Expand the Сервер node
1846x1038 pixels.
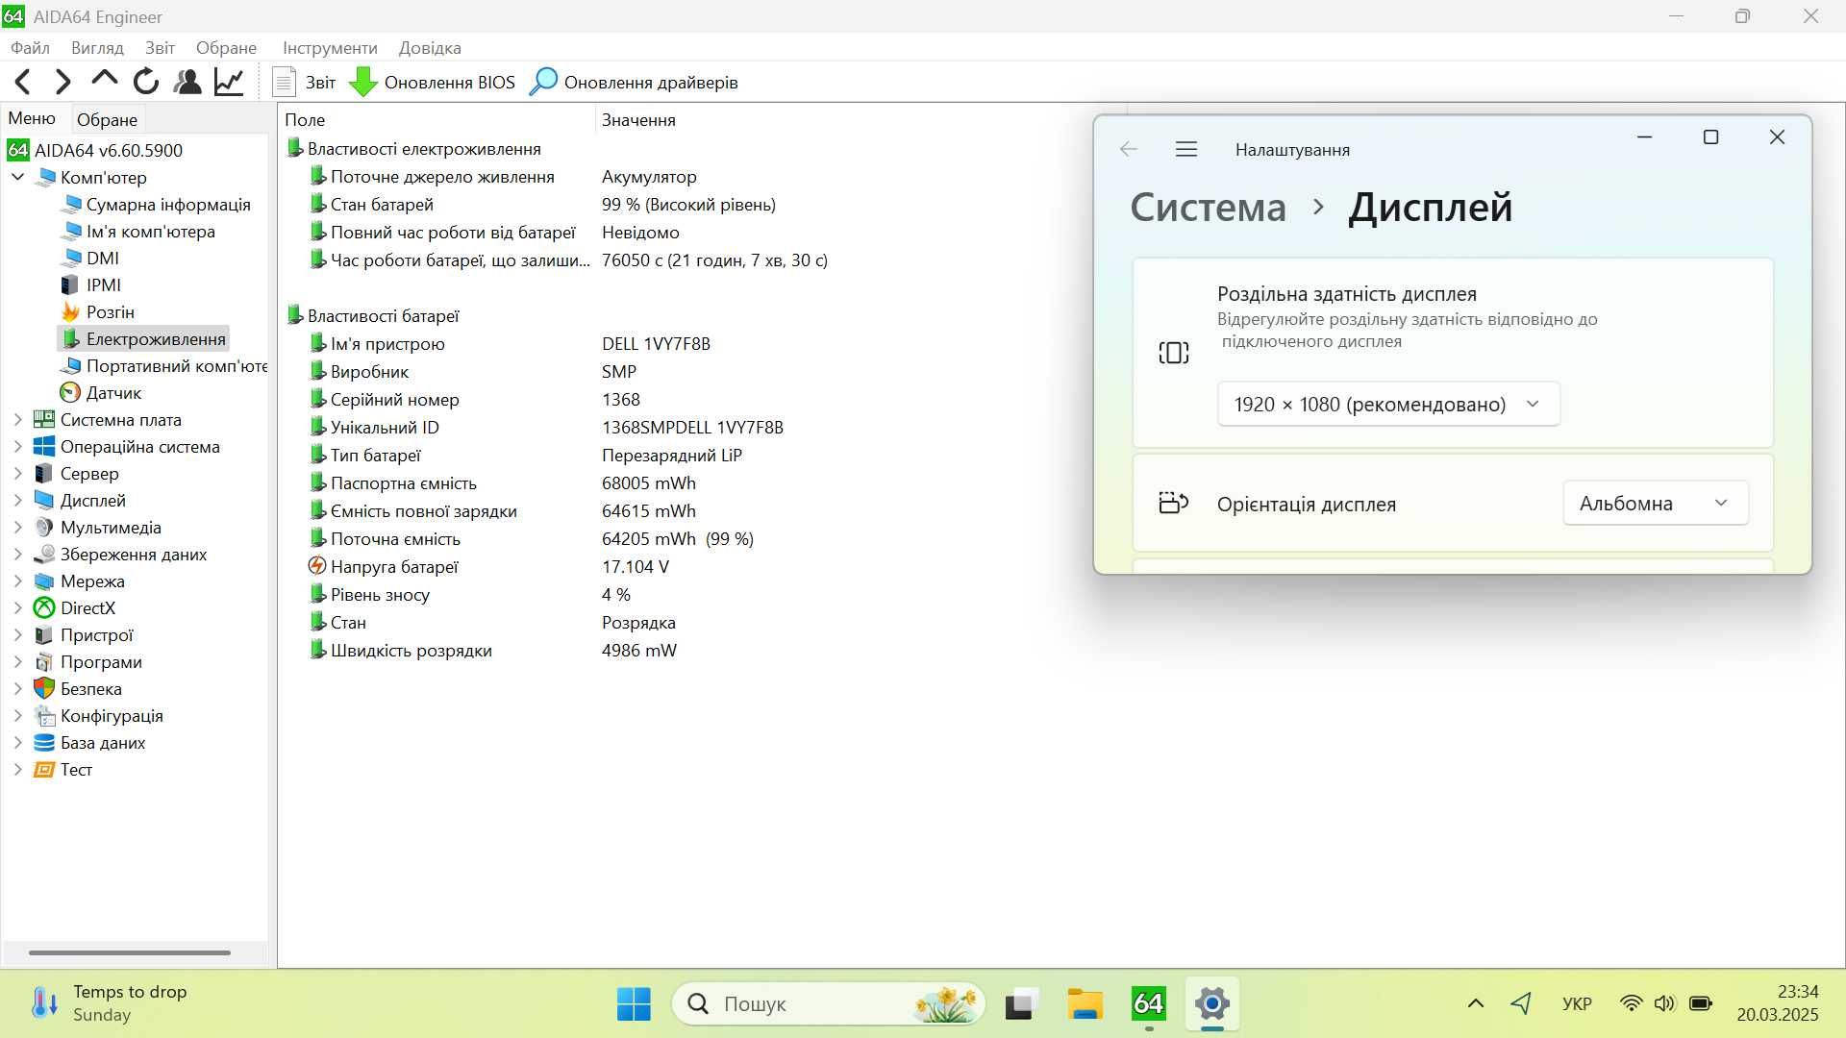(x=17, y=473)
